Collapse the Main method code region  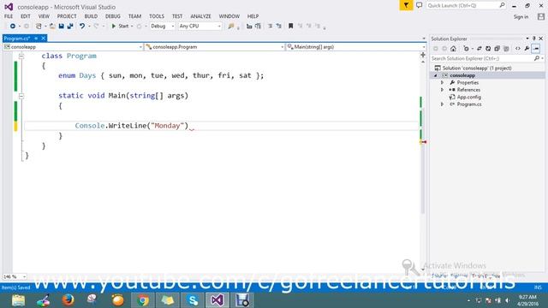(21, 96)
